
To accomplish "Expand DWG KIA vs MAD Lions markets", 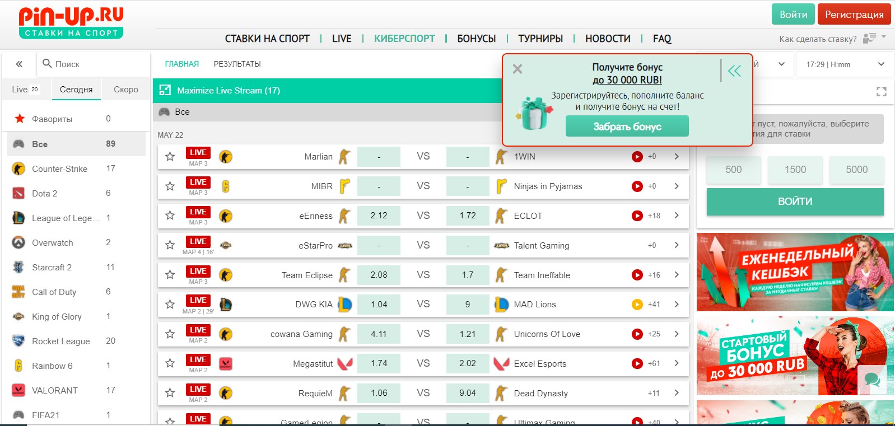I will [677, 305].
